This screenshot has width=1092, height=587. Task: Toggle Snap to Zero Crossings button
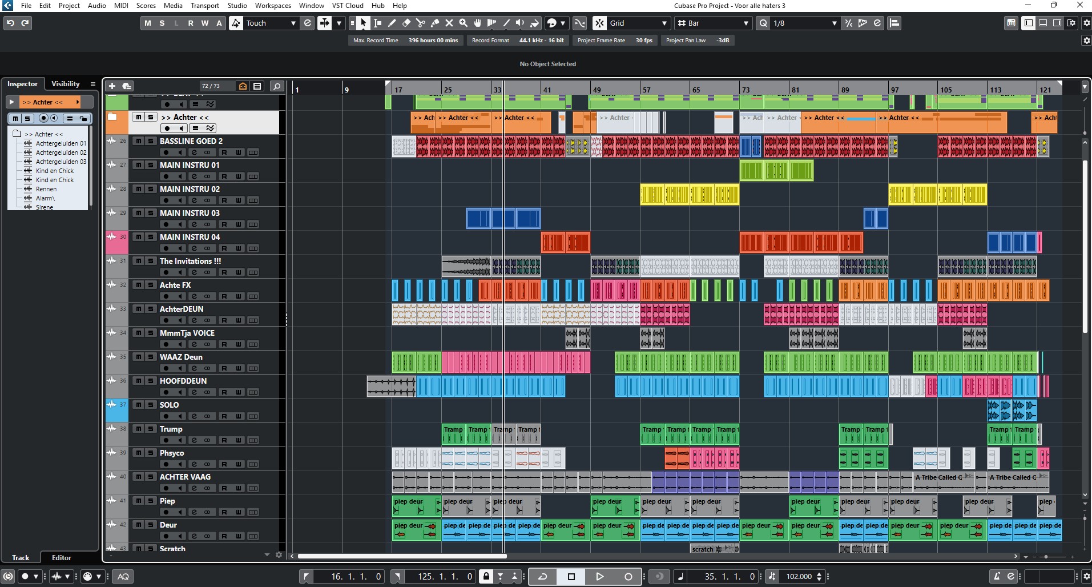579,23
